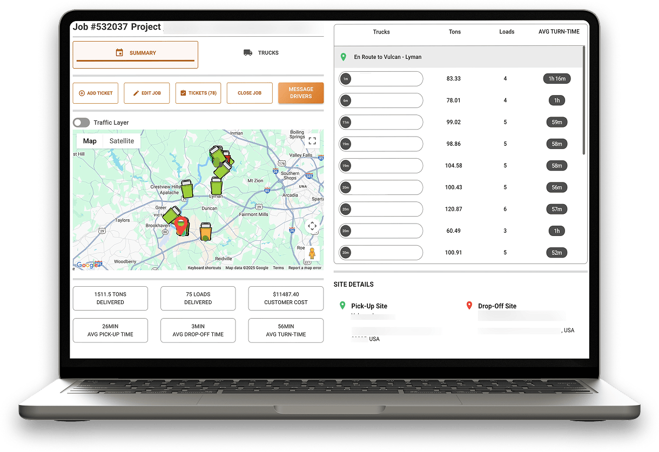Open the AVG TURN-TIME column header
The height and width of the screenshot is (452, 659).
(x=559, y=32)
